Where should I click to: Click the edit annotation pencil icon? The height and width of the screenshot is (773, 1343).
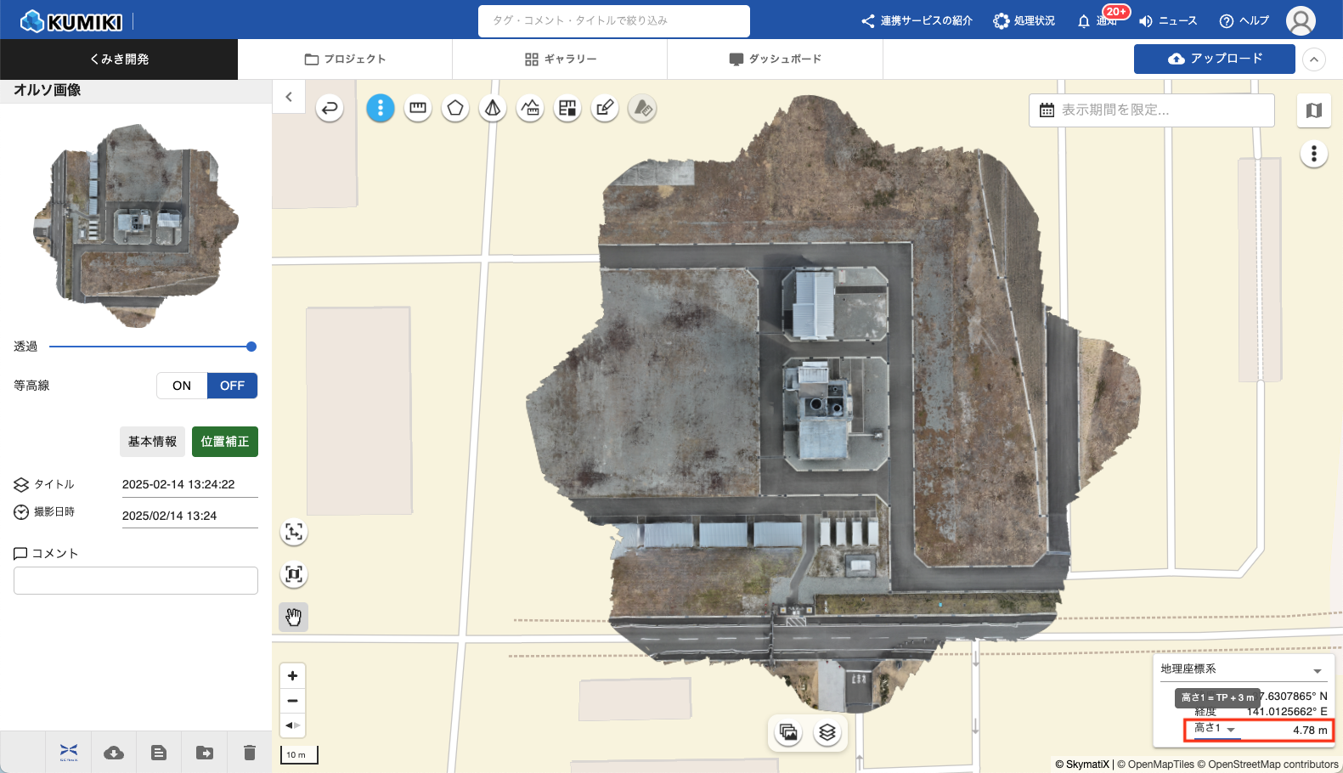pyautogui.click(x=605, y=108)
